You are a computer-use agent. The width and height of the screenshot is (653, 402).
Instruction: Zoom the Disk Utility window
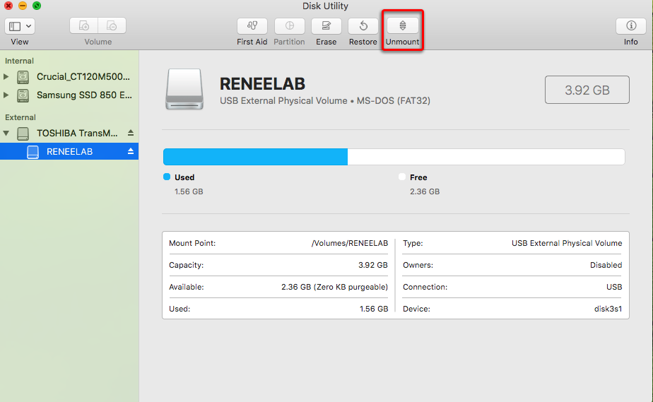pyautogui.click(x=37, y=6)
